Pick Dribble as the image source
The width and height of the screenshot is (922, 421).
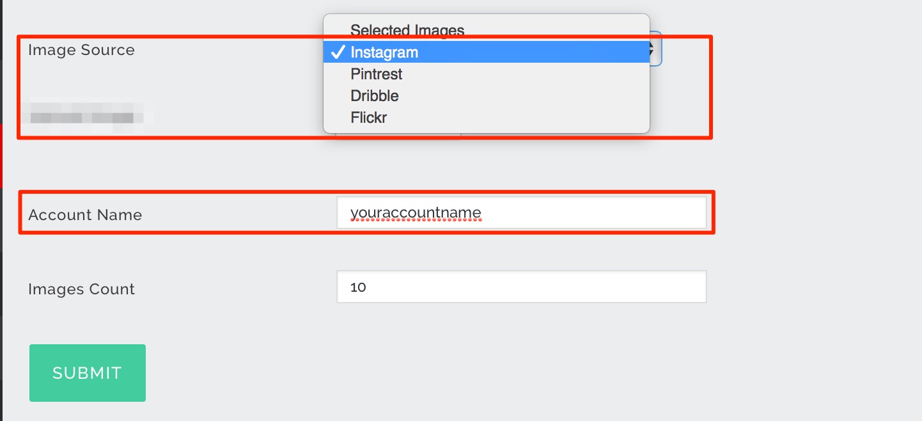375,96
